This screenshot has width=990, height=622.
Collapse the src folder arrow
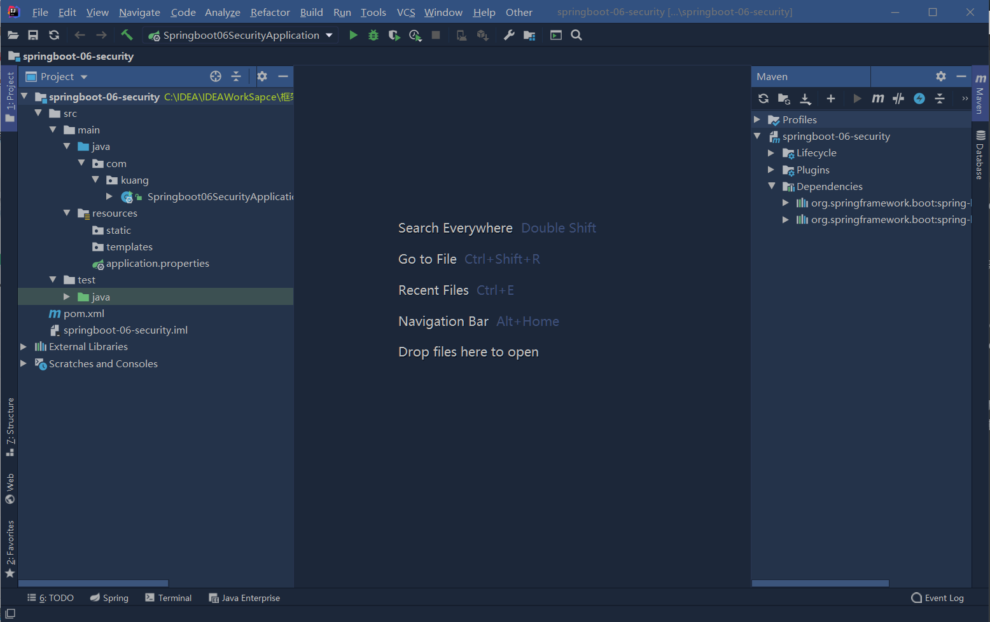[x=38, y=113]
